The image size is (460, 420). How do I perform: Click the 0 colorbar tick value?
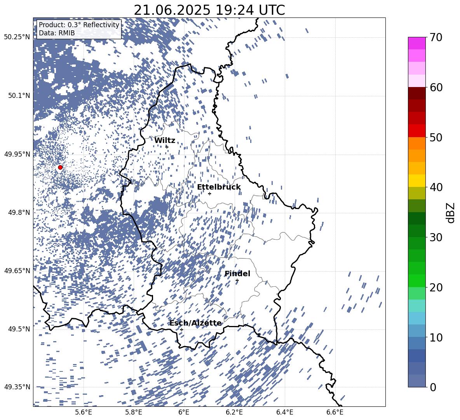click(x=433, y=387)
